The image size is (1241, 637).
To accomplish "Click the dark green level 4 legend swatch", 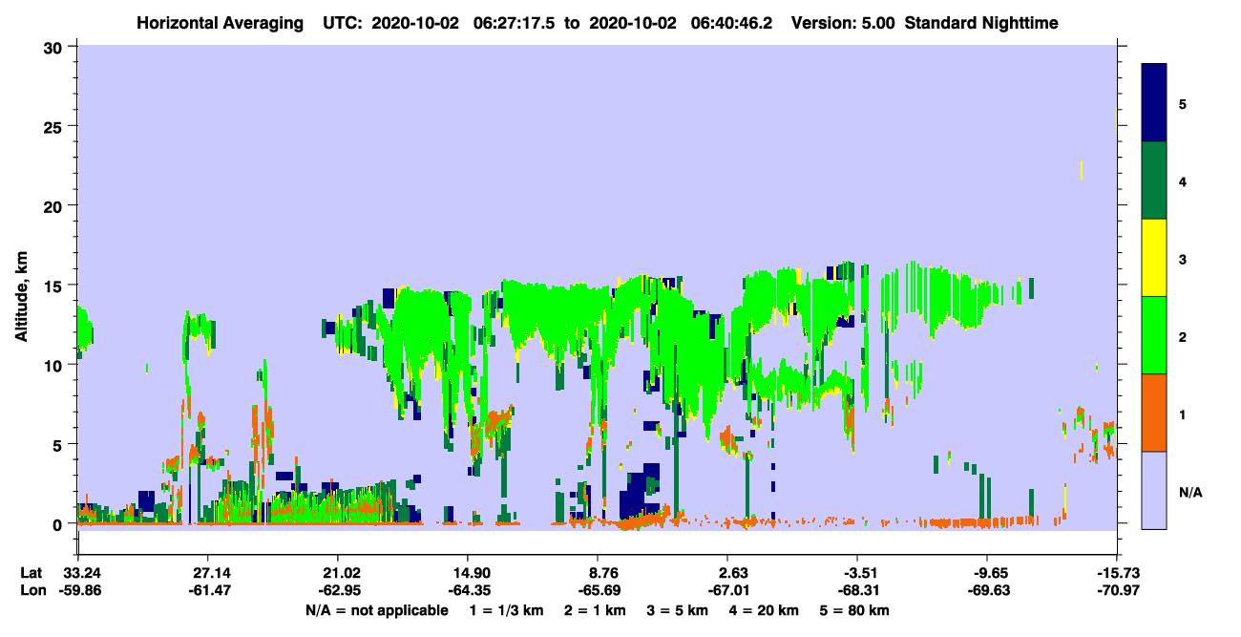I will click(x=1153, y=180).
